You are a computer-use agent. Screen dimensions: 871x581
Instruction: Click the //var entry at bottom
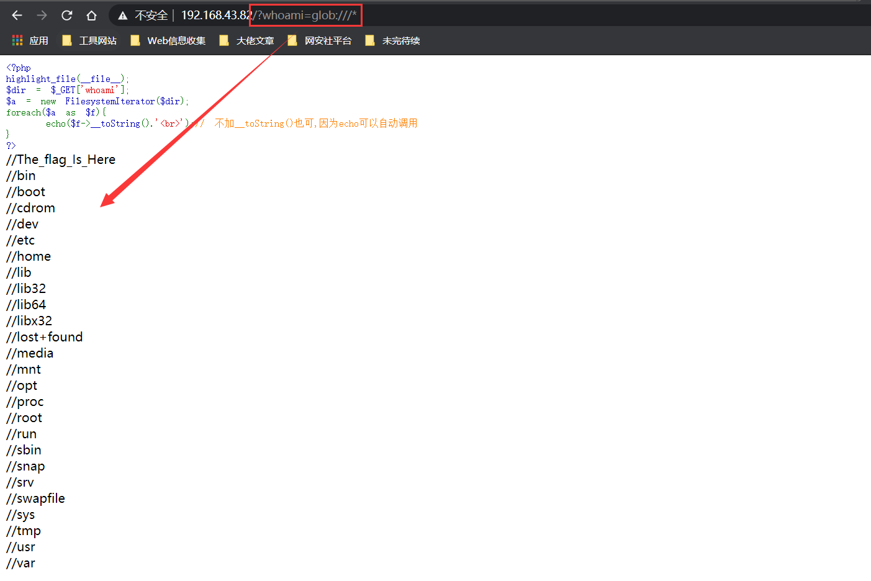pos(20,563)
